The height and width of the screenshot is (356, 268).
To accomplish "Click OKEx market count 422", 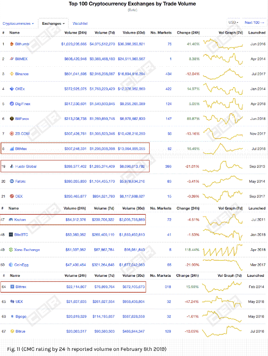I will tap(168, 89).
